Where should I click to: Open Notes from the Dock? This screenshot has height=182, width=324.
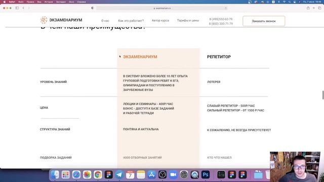[141, 174]
